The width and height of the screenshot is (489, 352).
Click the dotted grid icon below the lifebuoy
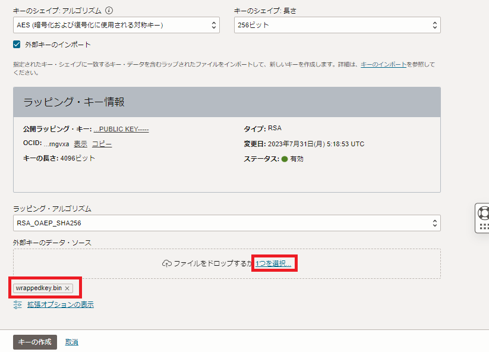click(x=484, y=227)
